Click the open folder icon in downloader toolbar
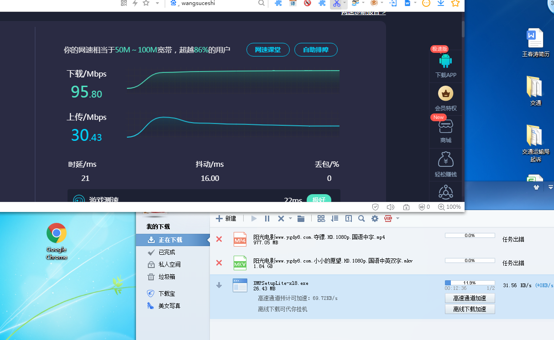 click(x=301, y=219)
